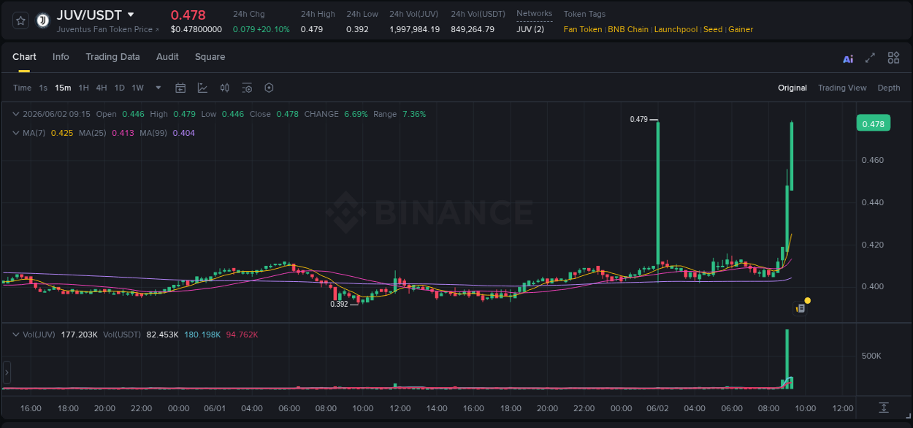
Task: Collapse the Vol(JUV) indicator chevron
Action: point(15,335)
